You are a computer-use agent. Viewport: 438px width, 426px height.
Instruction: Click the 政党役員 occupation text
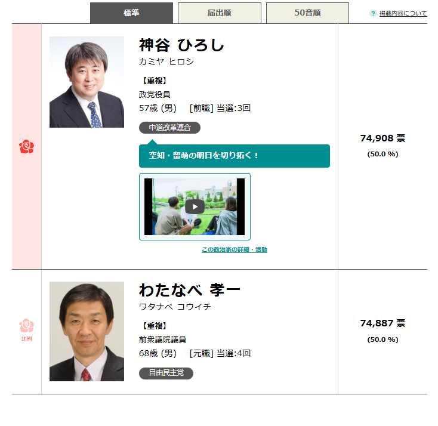click(x=155, y=94)
